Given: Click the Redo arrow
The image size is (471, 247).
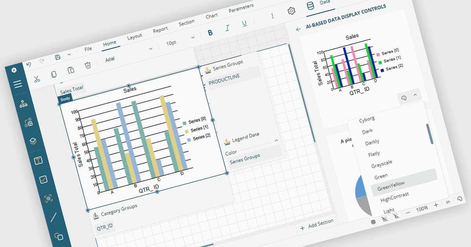Looking at the screenshot, I should click(x=42, y=61).
